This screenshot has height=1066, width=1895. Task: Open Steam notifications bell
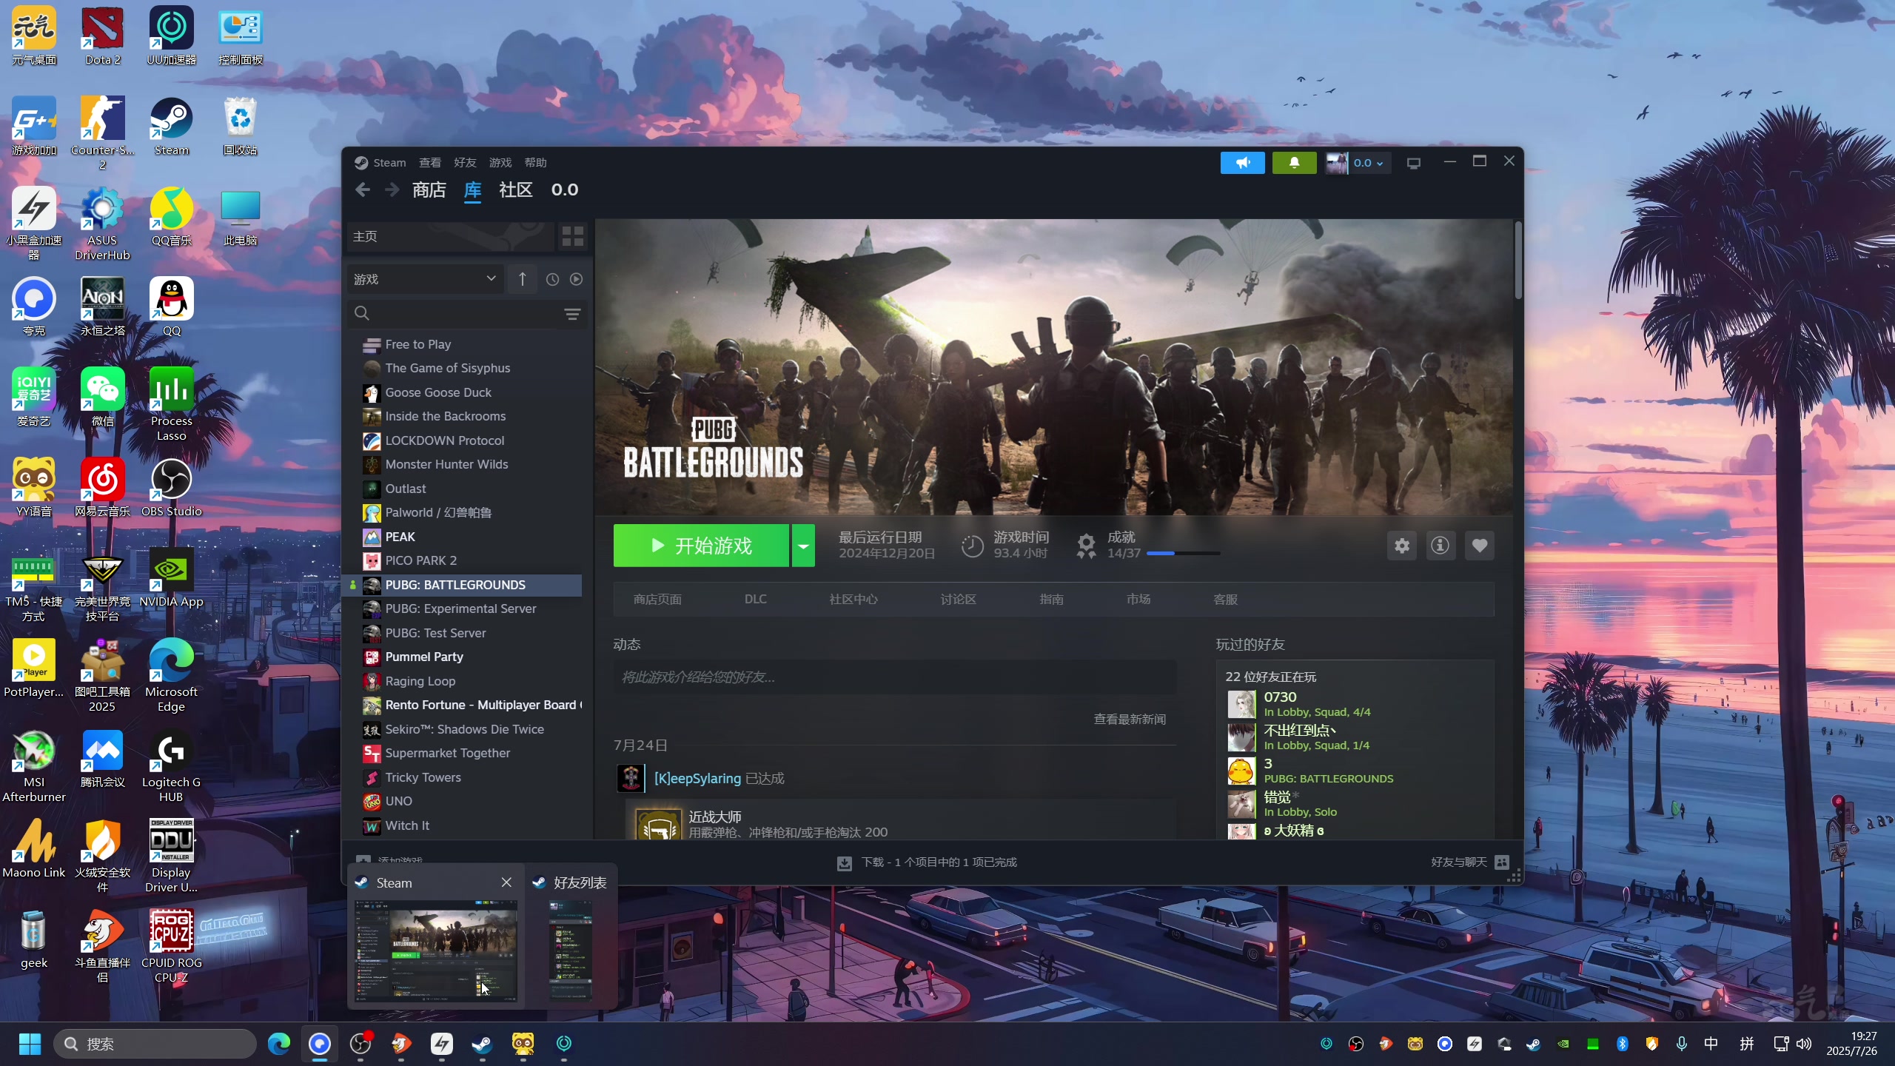tap(1294, 163)
